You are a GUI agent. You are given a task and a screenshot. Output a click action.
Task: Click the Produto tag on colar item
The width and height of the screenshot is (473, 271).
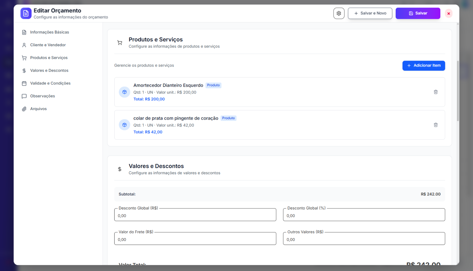[x=229, y=118]
